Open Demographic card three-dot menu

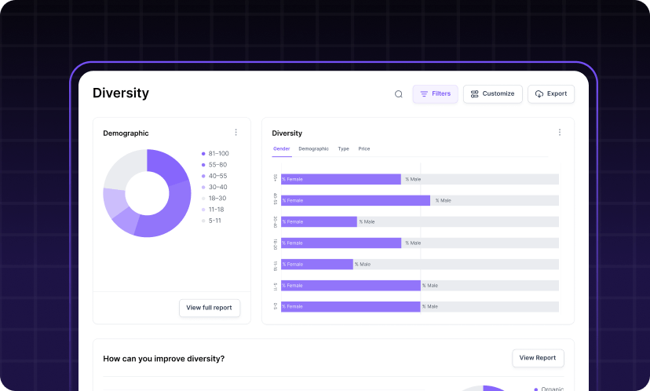[x=236, y=133]
